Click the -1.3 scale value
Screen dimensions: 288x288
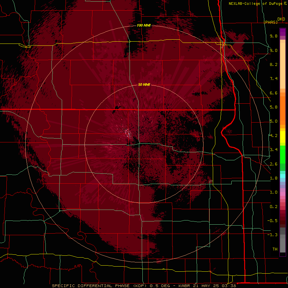coord(272,235)
